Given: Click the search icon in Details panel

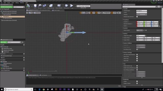Looking at the screenshot, I should (156, 7).
